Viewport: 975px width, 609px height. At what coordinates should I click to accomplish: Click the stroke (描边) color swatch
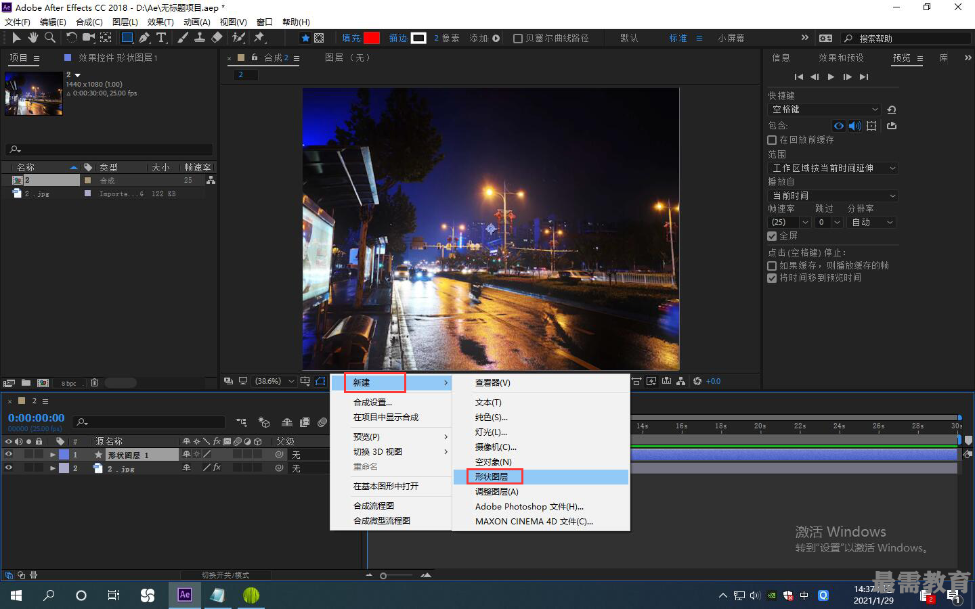(418, 38)
